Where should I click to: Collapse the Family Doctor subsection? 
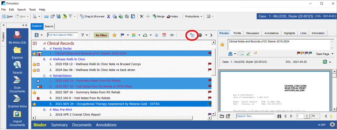[50, 49]
